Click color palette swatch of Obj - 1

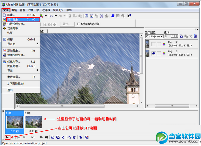[x=164, y=53]
